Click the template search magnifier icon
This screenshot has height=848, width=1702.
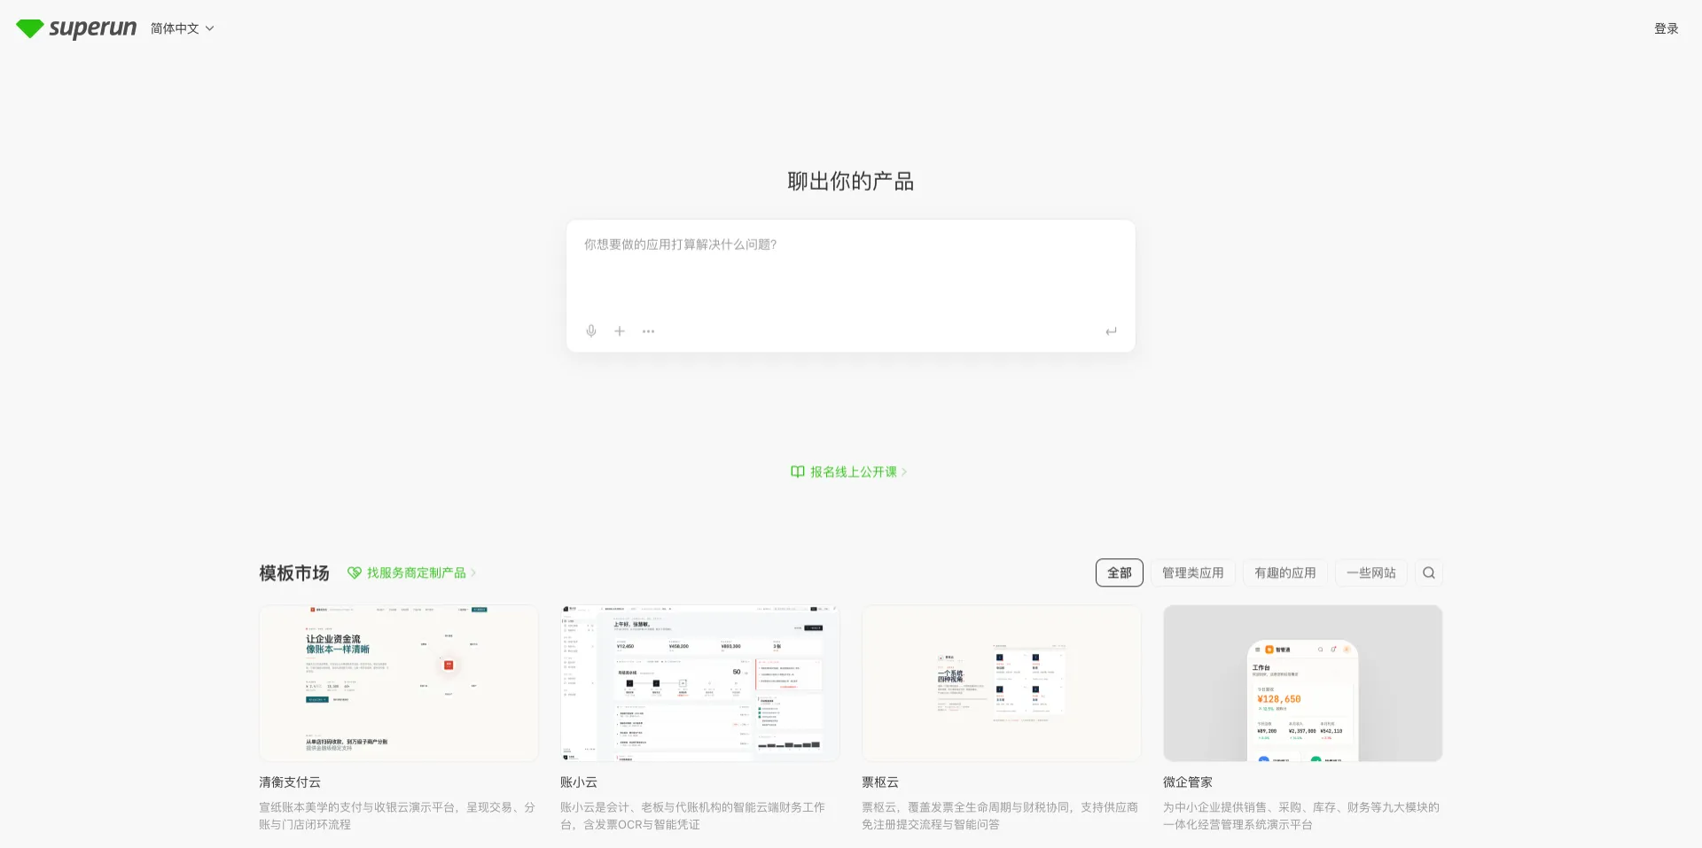tap(1429, 572)
